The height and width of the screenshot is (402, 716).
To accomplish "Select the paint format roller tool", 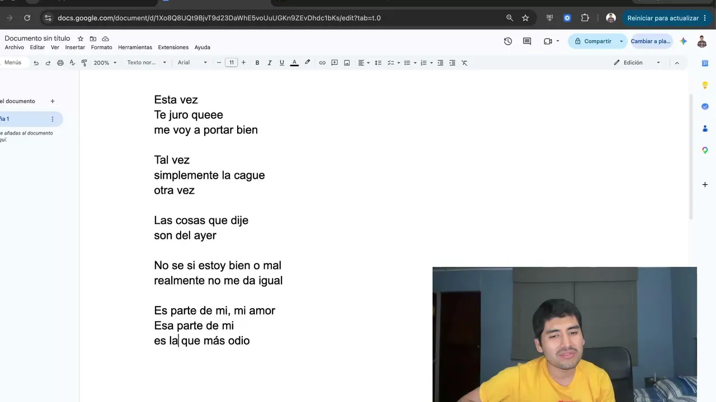I will tap(84, 63).
